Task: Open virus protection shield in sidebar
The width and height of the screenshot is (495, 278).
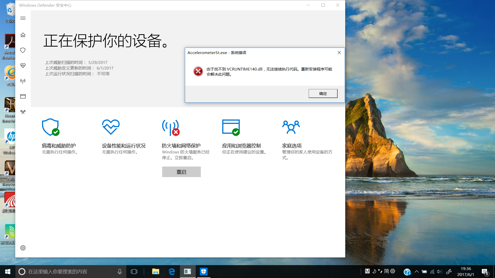Action: [x=23, y=50]
